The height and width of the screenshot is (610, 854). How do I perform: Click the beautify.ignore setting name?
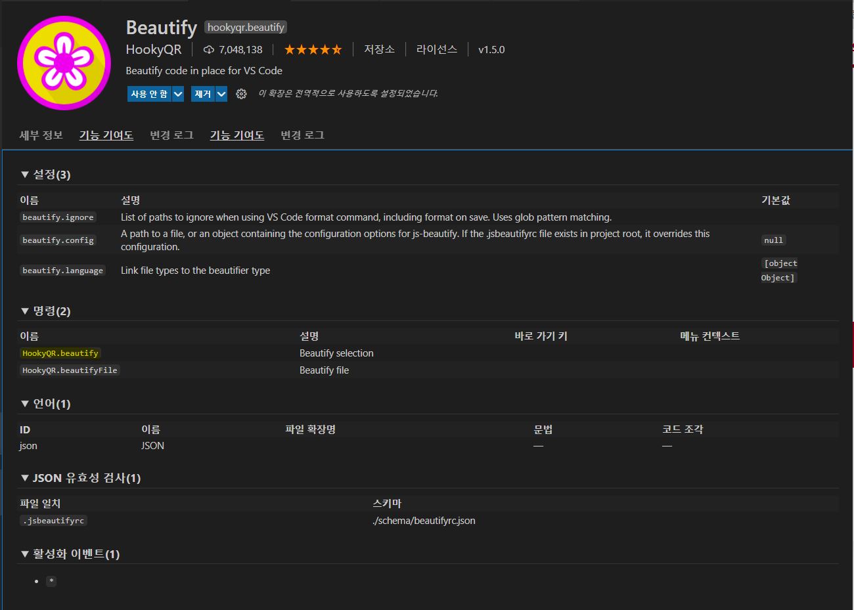(58, 217)
